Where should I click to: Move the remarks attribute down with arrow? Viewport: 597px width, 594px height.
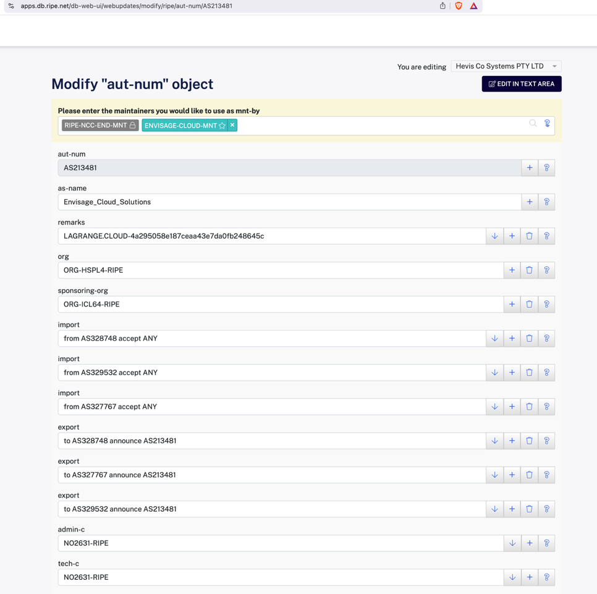click(x=494, y=236)
